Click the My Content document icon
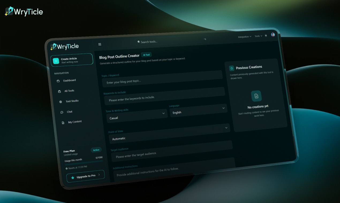The image size is (340, 203). (x=63, y=123)
